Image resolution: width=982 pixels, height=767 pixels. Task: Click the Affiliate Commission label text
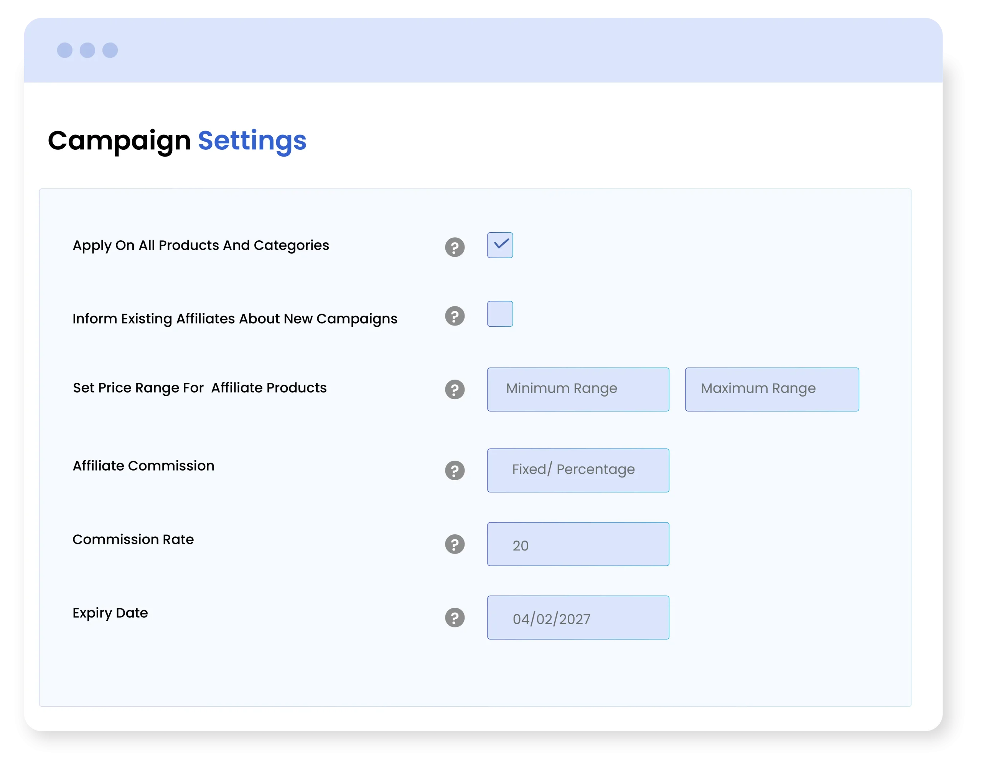[x=143, y=466]
